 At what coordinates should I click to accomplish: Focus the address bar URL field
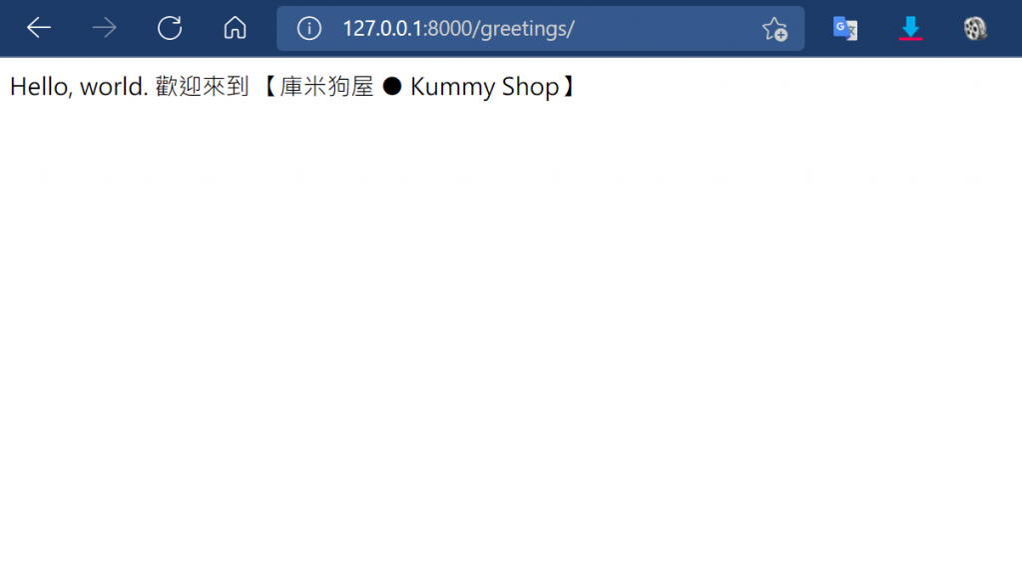(x=540, y=29)
